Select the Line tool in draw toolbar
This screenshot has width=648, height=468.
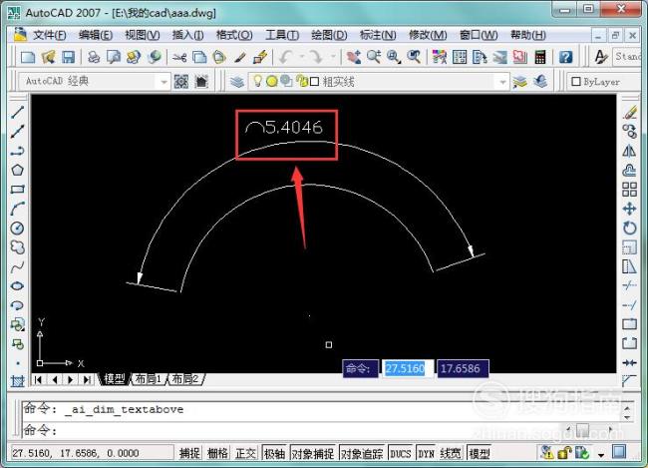click(17, 112)
